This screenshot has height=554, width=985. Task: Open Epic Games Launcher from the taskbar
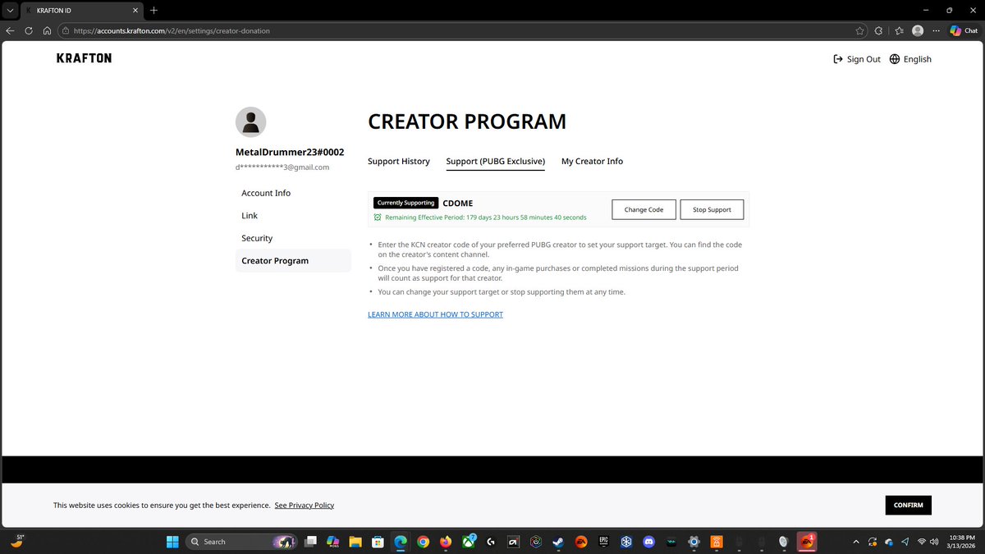pos(603,542)
